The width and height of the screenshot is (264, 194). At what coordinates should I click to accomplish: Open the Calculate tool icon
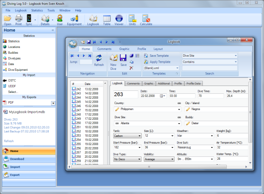point(146,20)
